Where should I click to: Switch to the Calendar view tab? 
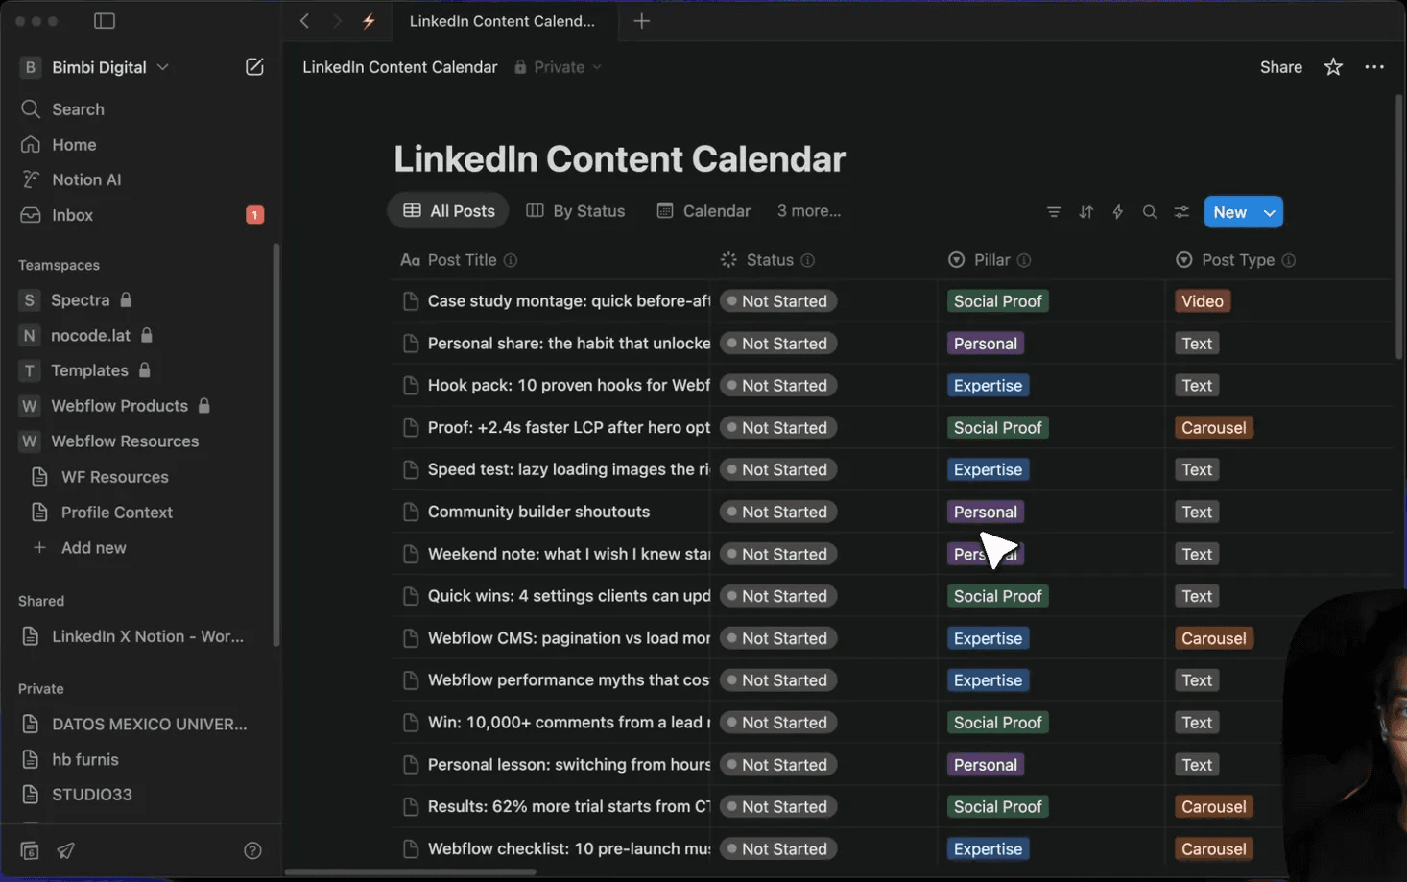pyautogui.click(x=703, y=211)
